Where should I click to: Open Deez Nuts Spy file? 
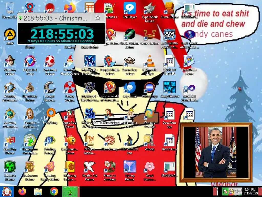(169, 118)
